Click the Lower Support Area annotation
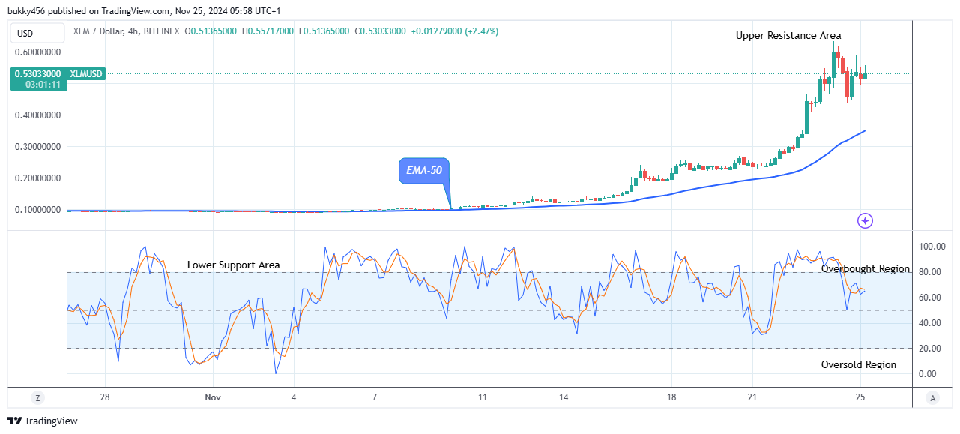Screen dimensions: 960x434 pos(234,265)
